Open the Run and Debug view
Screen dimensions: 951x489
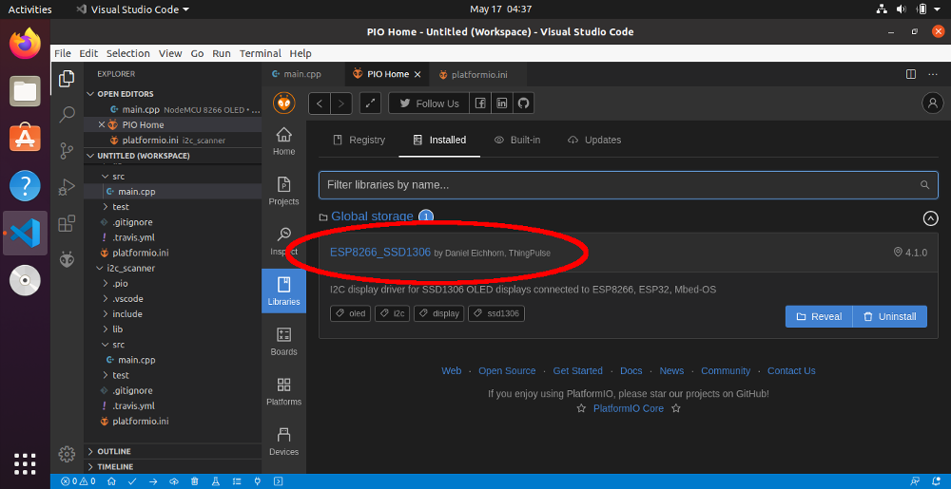(x=67, y=187)
